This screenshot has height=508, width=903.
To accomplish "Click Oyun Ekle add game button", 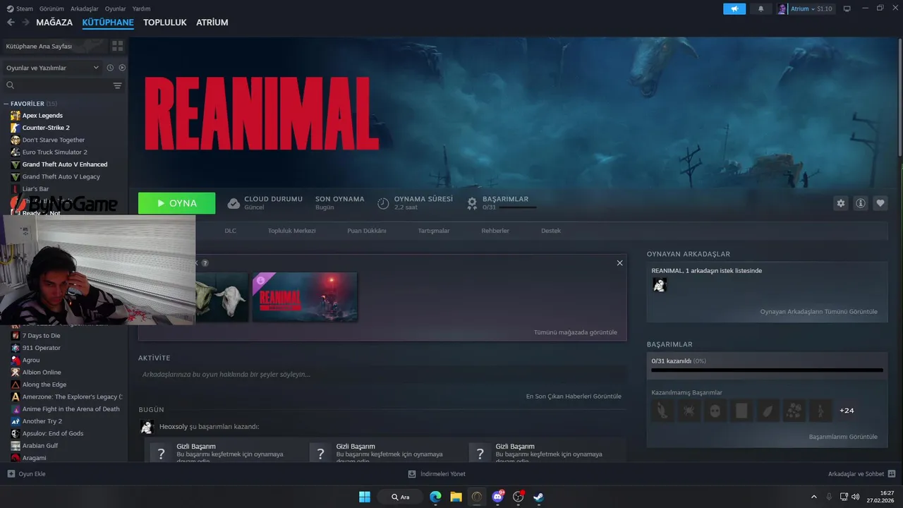I will 26,474.
